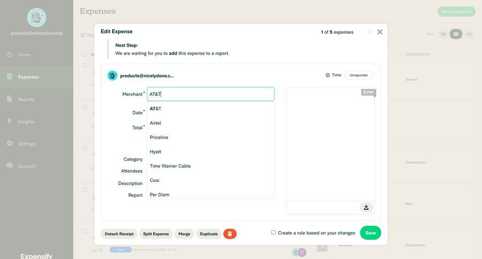Click the Support chat bubble icon
Image resolution: width=482 pixels, height=259 pixels.
click(10, 165)
